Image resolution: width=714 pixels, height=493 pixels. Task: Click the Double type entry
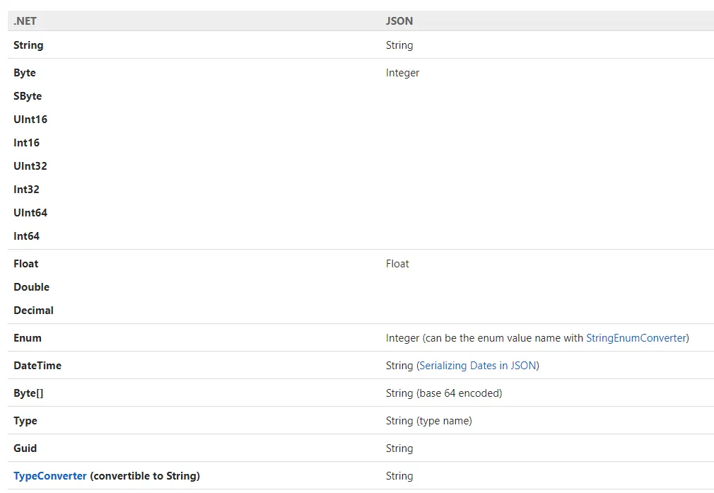(32, 287)
